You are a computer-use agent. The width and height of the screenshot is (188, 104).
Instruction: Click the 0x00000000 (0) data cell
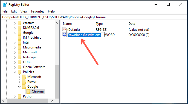click(x=139, y=35)
